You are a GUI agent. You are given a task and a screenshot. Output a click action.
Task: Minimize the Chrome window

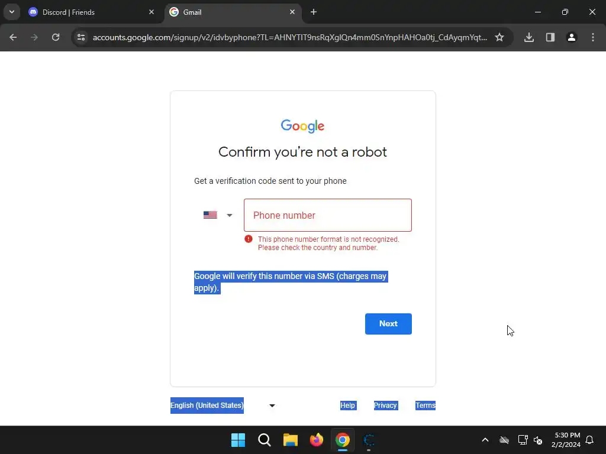pyautogui.click(x=538, y=12)
